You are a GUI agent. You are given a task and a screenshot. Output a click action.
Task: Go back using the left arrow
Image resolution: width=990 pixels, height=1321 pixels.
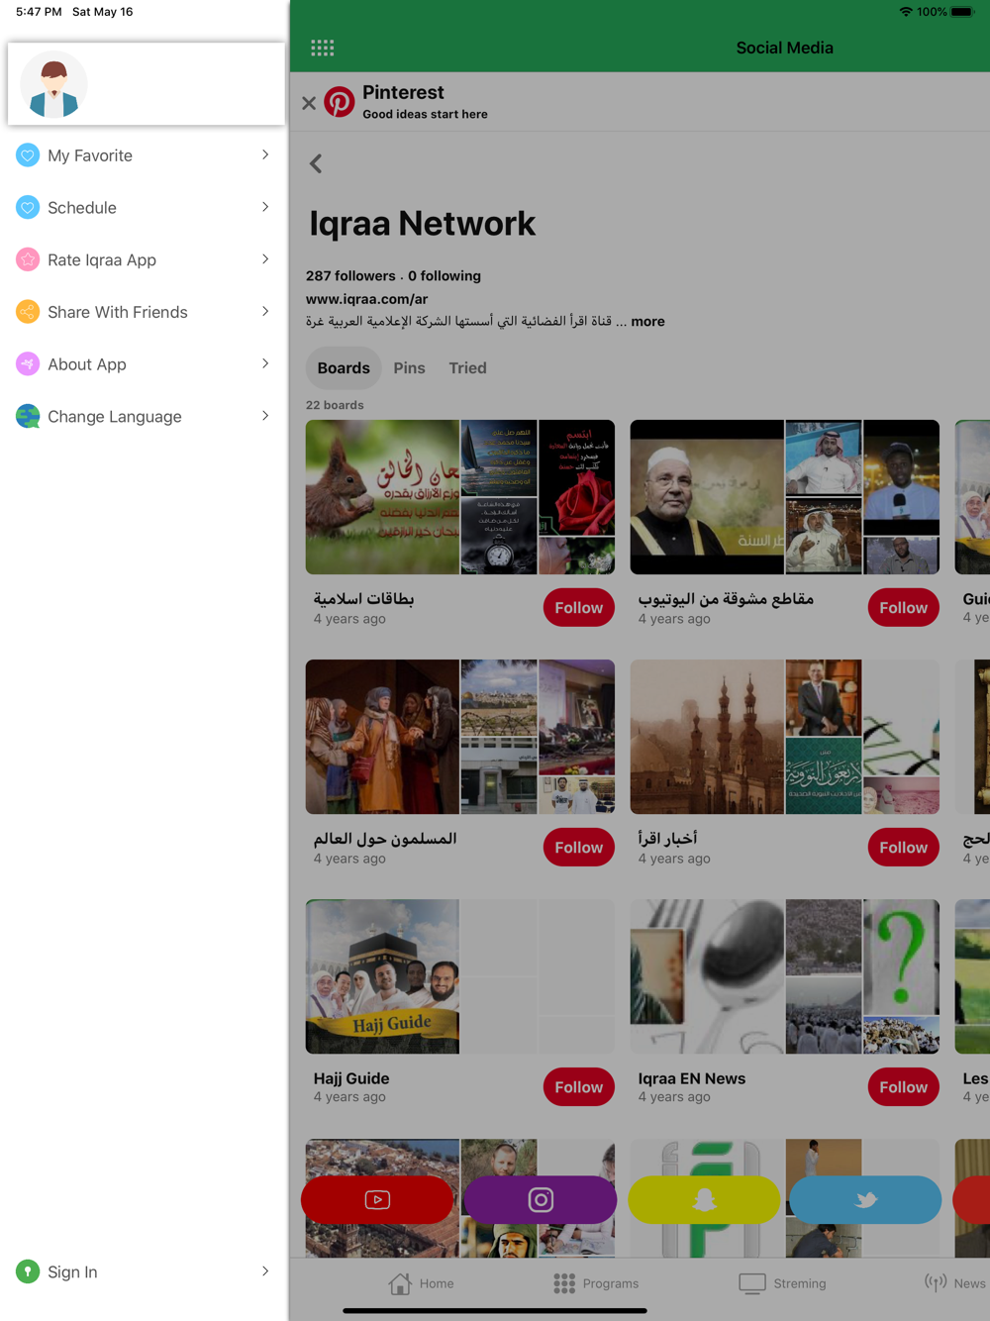(316, 163)
